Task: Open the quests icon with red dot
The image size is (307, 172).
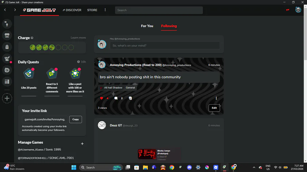Action: [x=7, y=58]
